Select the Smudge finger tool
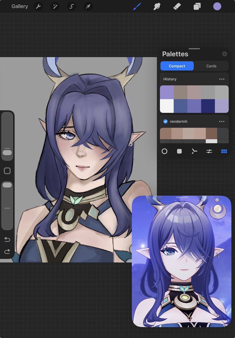 (157, 6)
